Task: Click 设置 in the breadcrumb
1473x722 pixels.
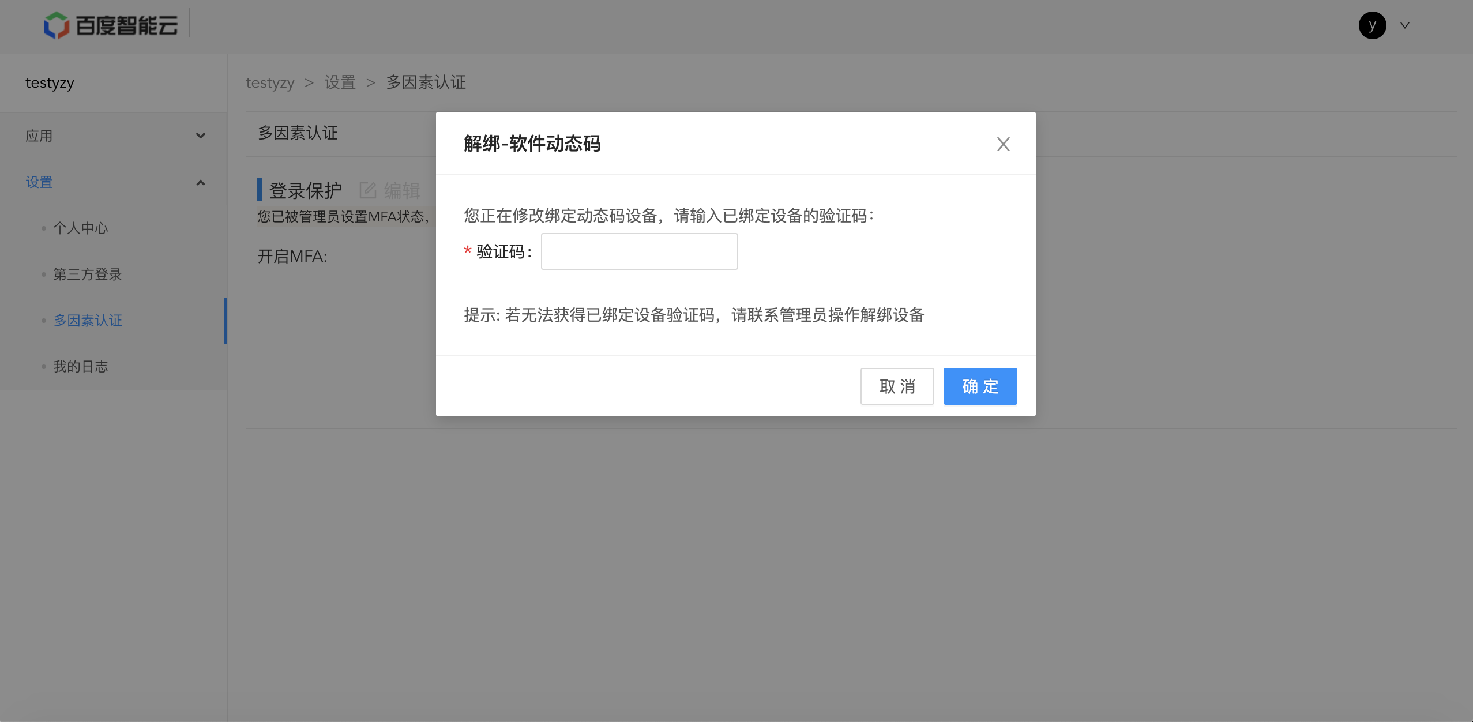Action: (x=340, y=82)
